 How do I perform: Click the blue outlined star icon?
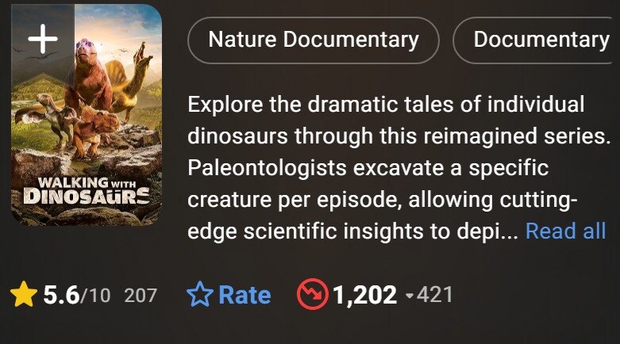click(200, 294)
